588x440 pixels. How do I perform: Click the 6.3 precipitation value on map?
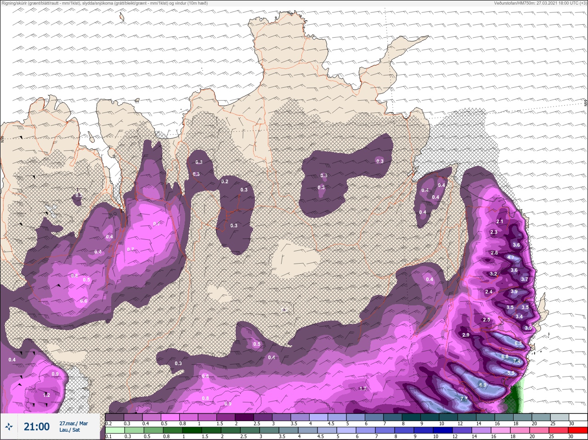pyautogui.click(x=519, y=343)
